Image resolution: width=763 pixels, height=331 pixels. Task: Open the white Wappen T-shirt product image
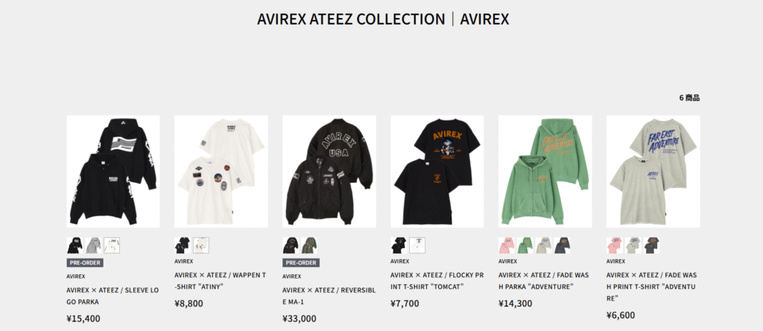click(x=221, y=171)
